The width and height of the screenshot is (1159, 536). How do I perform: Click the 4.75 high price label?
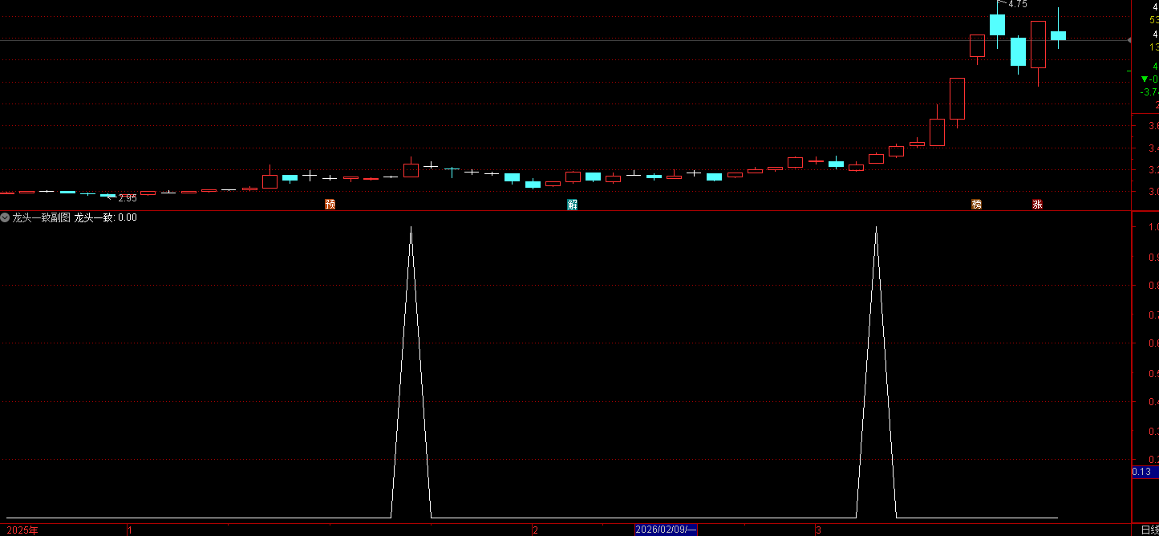[x=1018, y=4]
